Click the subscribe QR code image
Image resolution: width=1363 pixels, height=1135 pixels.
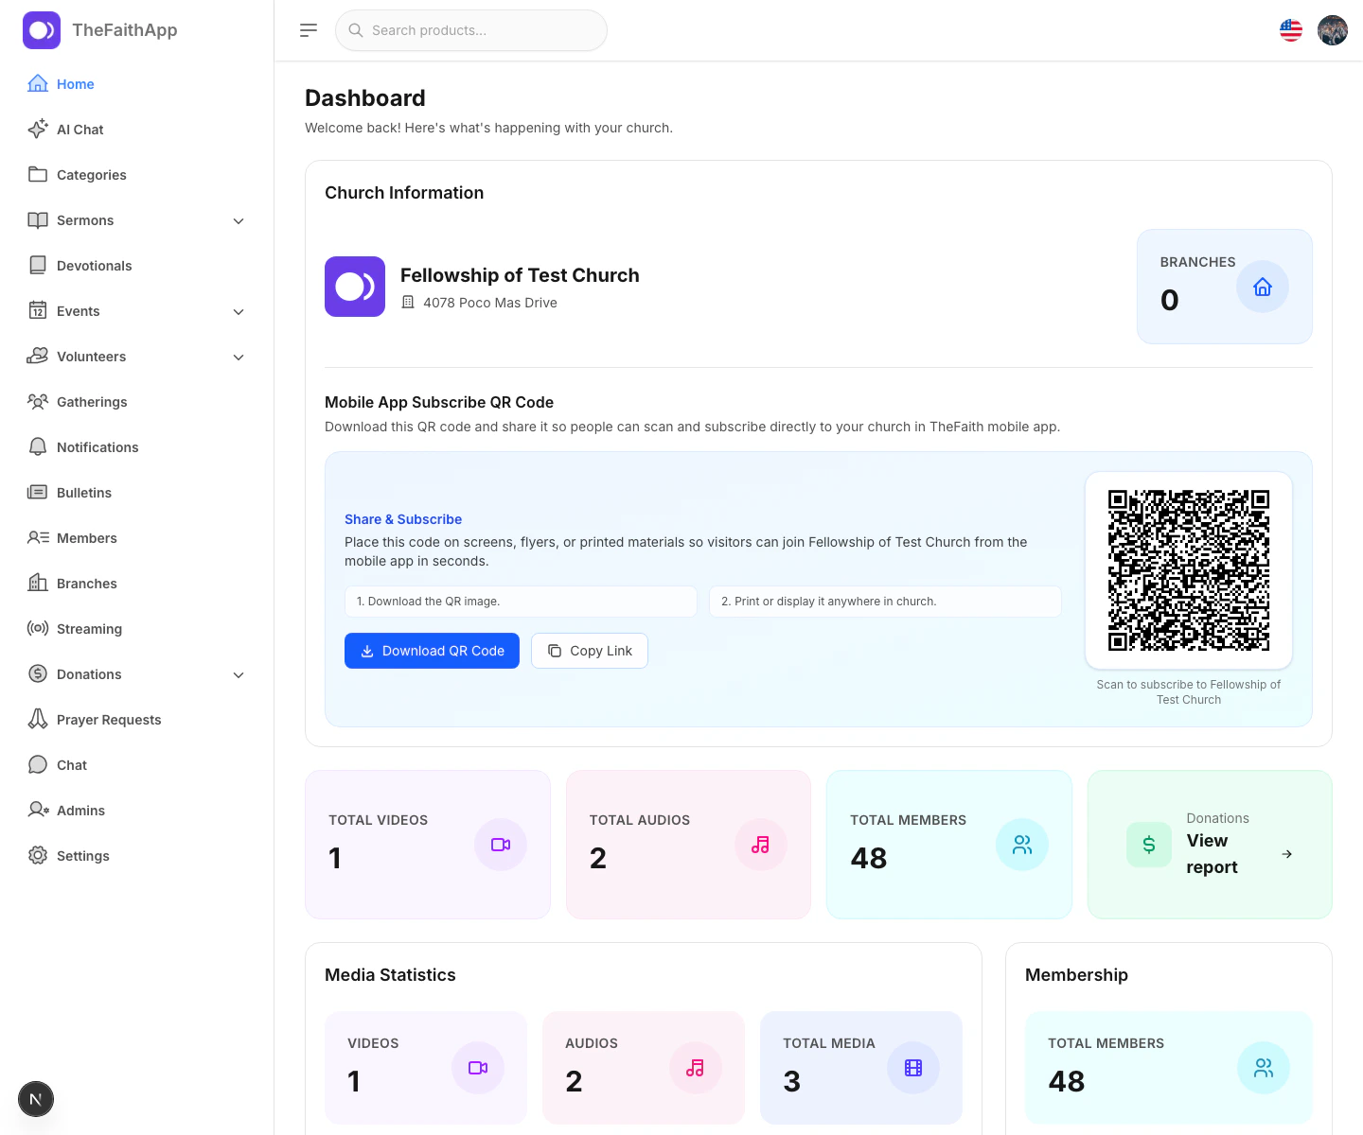1189,570
